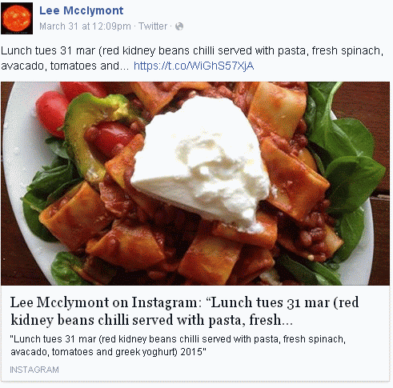Open Lee Mcclymont's profile name link
Screen dimensions: 393x388
point(82,10)
